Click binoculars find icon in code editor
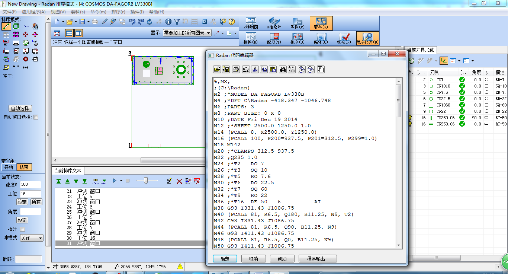Viewport: 508px width, 274px height. [x=283, y=69]
